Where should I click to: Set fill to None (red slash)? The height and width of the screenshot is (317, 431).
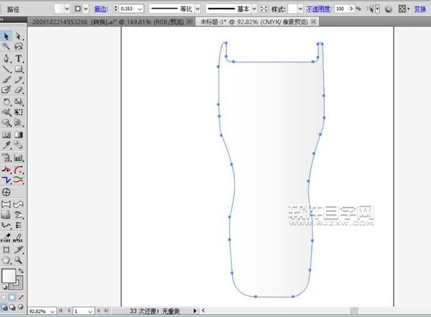pos(20,297)
